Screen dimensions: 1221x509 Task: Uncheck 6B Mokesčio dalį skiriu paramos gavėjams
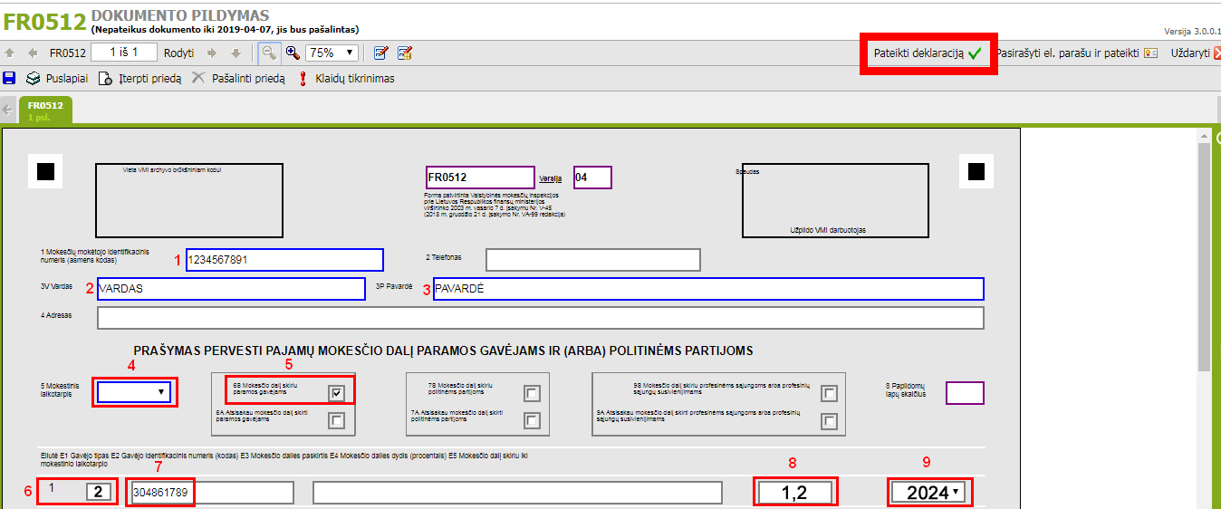click(337, 393)
